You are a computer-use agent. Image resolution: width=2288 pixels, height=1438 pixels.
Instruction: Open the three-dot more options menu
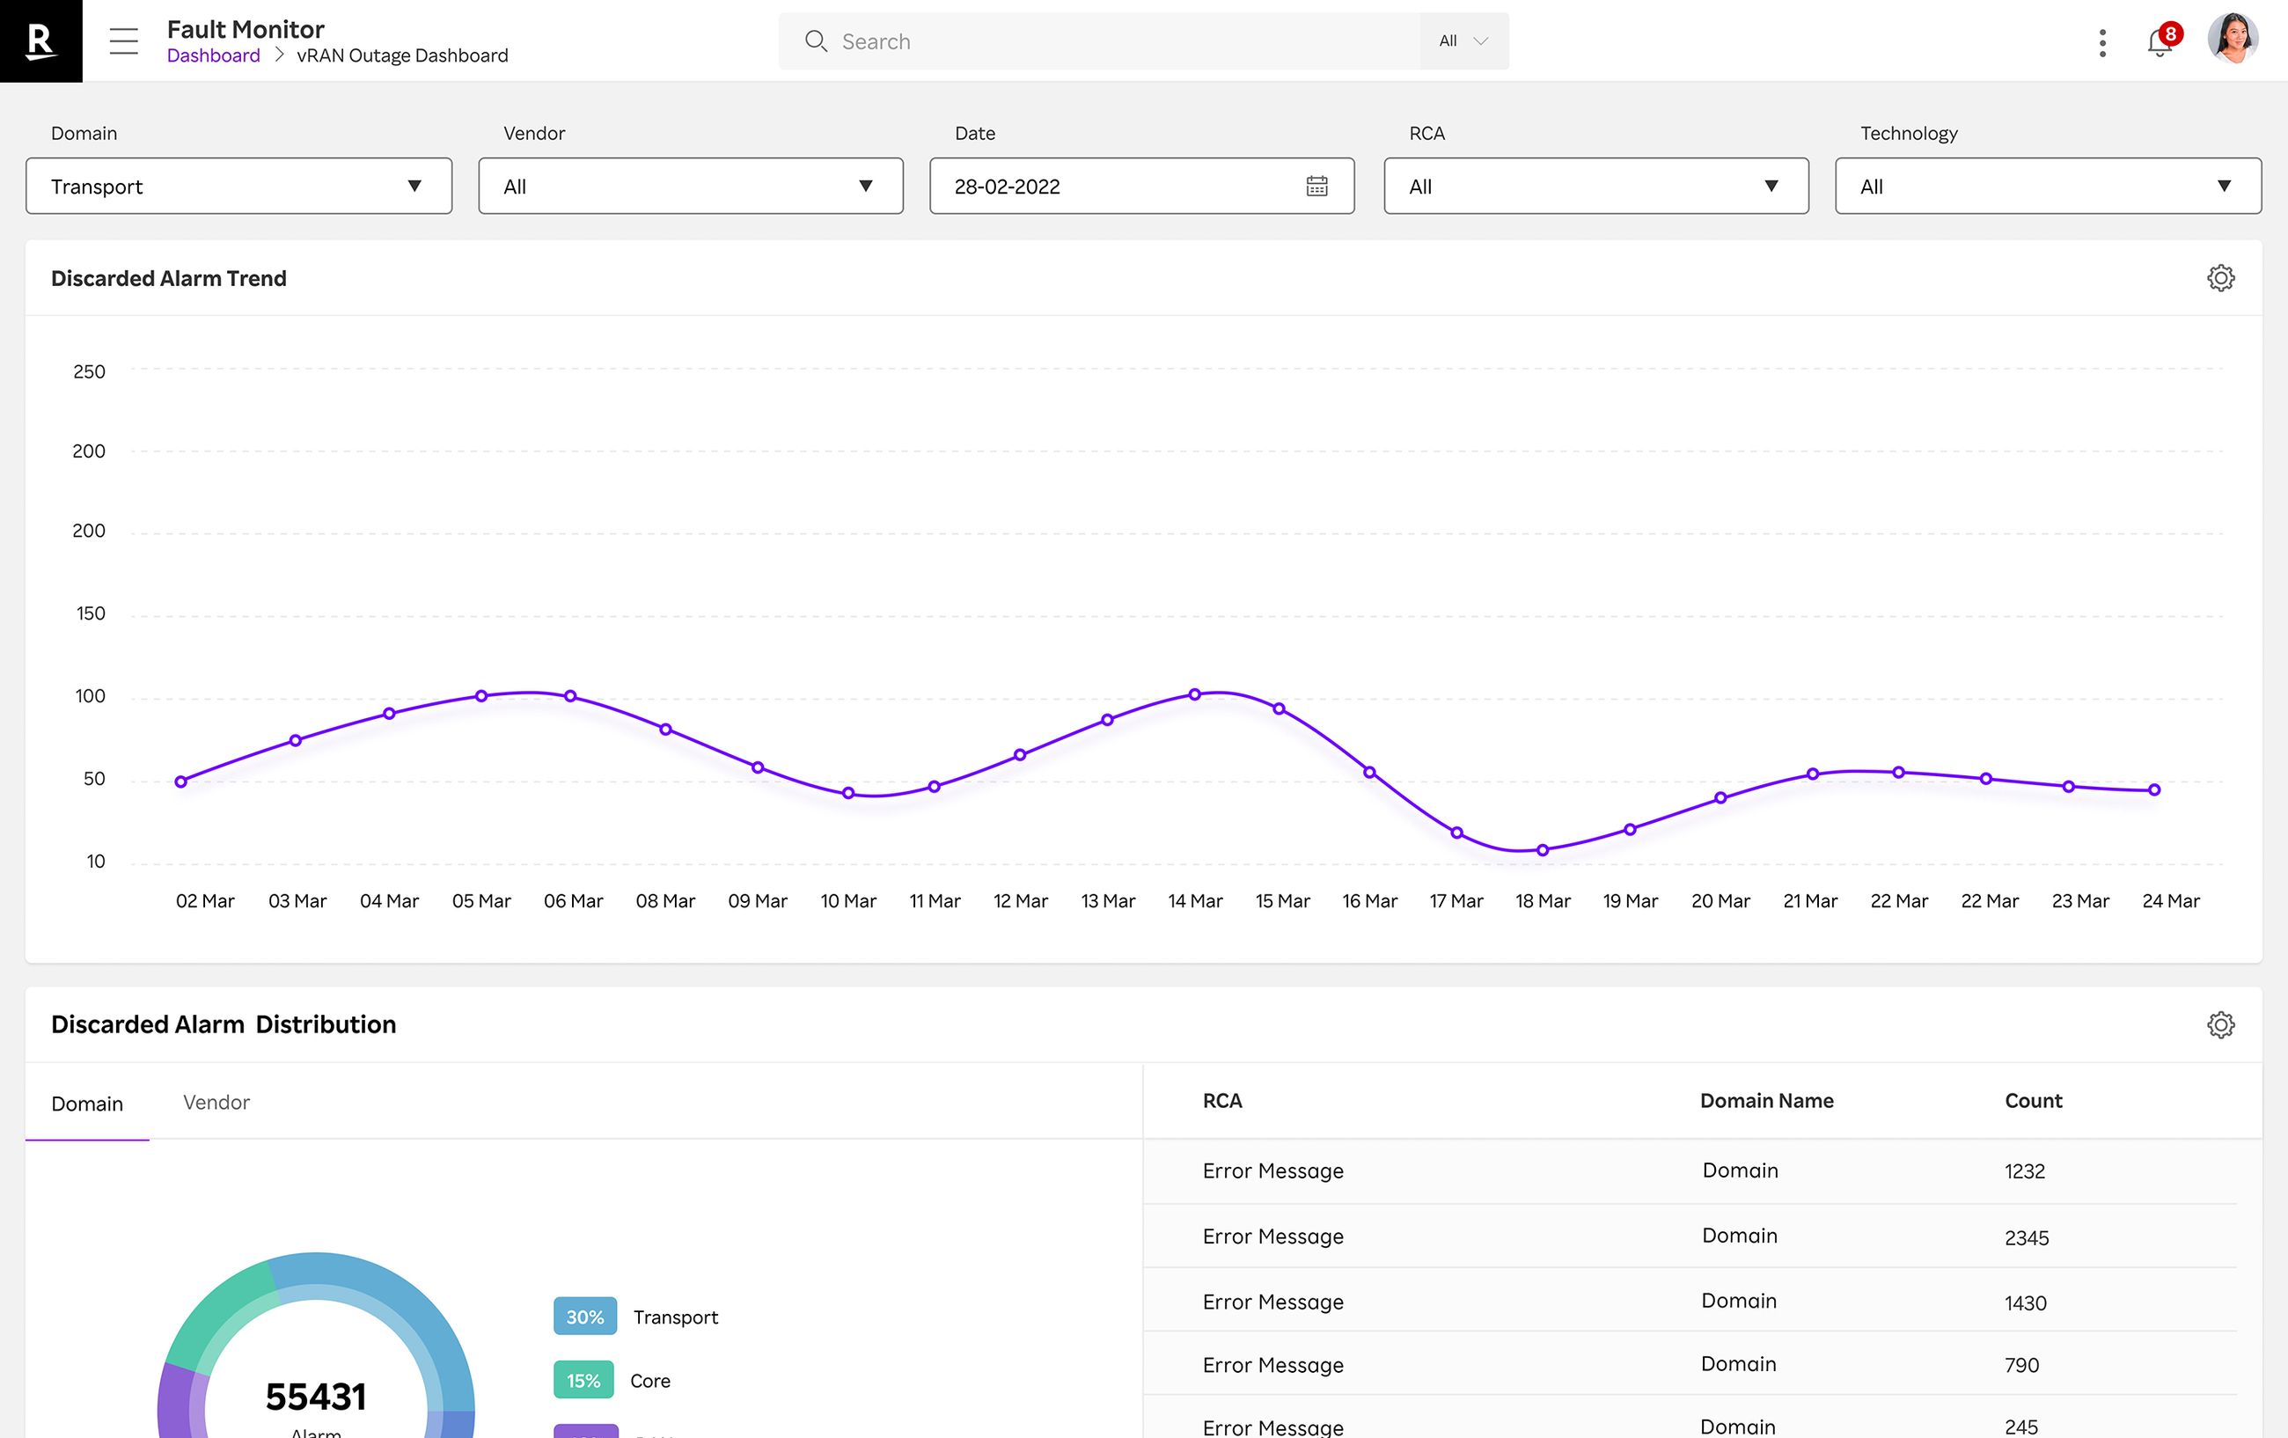pos(2101,42)
